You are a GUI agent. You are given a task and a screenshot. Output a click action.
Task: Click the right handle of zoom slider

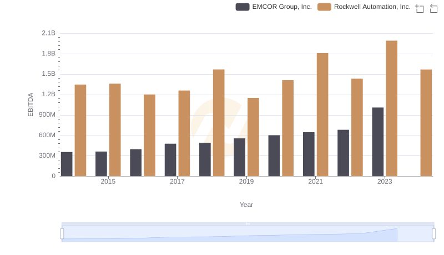pos(434,234)
